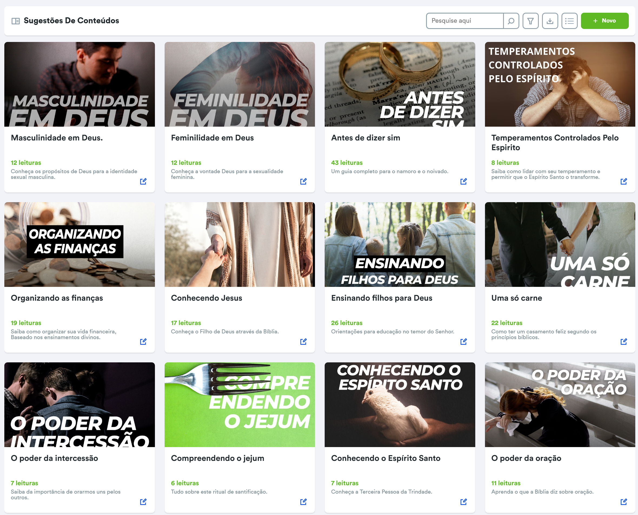Open Temperamentos Controlados Pelo Espirito title
This screenshot has height=515, width=638.
pyautogui.click(x=555, y=142)
